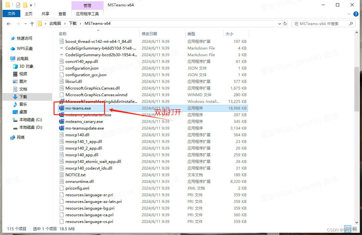Click 此电脑 in the address breadcrumb
The height and width of the screenshot is (235, 362).
coord(55,23)
